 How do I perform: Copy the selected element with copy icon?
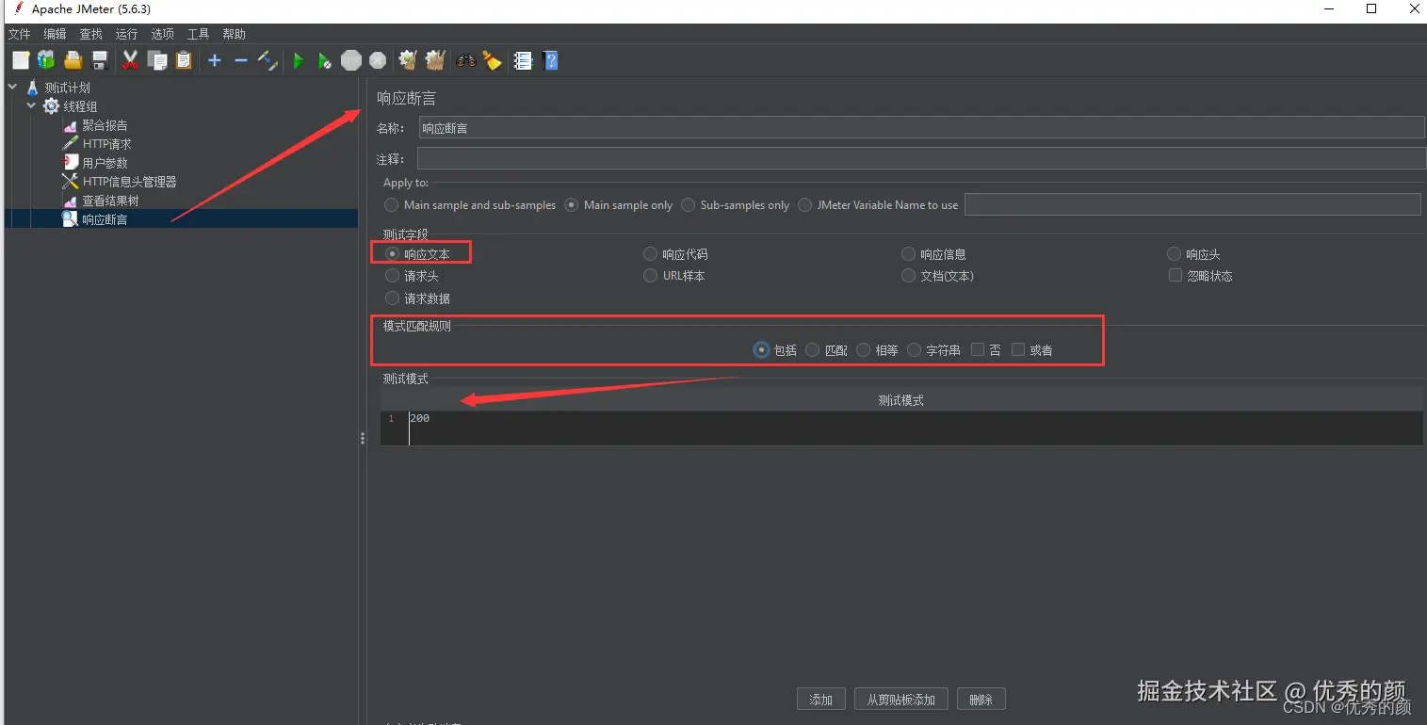pos(157,60)
